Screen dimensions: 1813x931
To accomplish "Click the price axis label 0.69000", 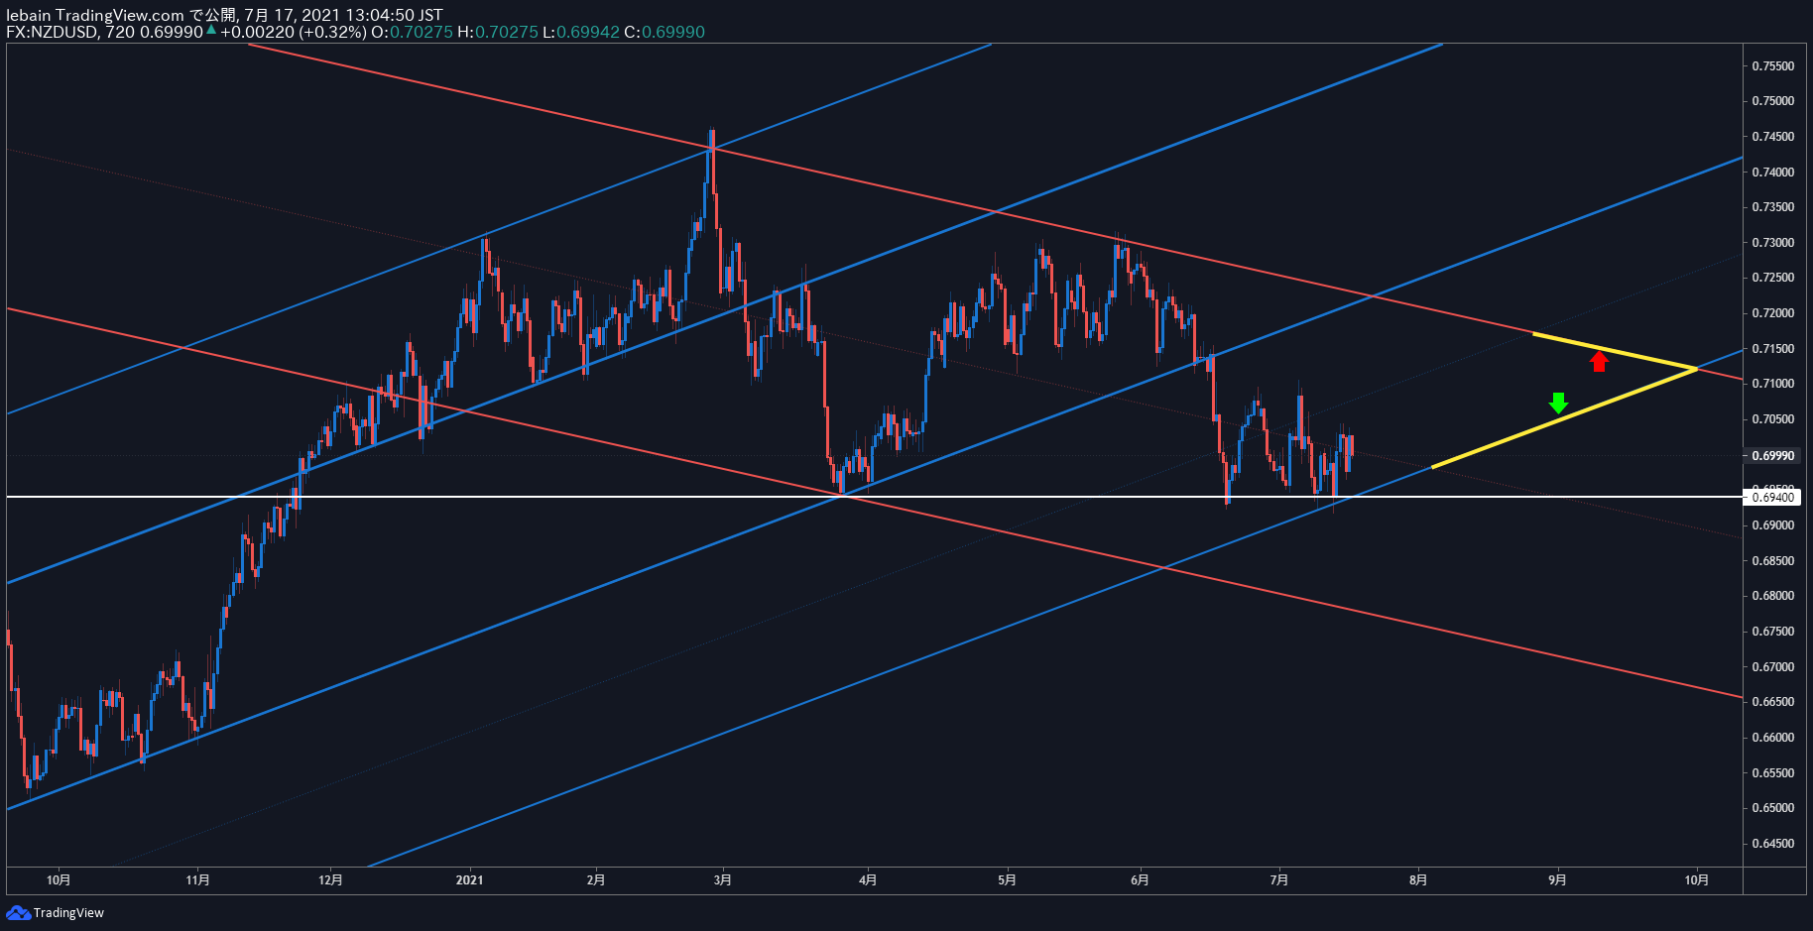I will 1773,525.
